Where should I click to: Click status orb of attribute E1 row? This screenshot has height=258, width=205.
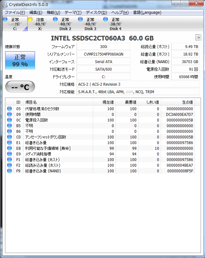click(x=9, y=142)
